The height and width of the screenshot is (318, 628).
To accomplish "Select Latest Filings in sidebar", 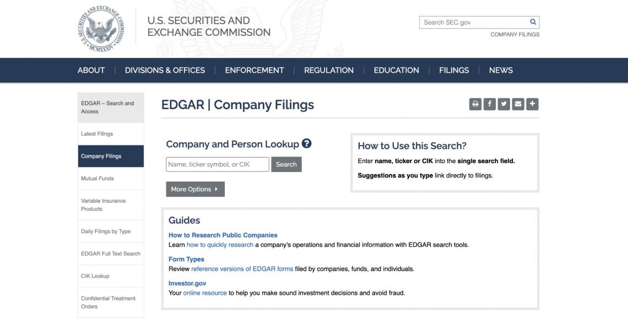I will point(97,134).
